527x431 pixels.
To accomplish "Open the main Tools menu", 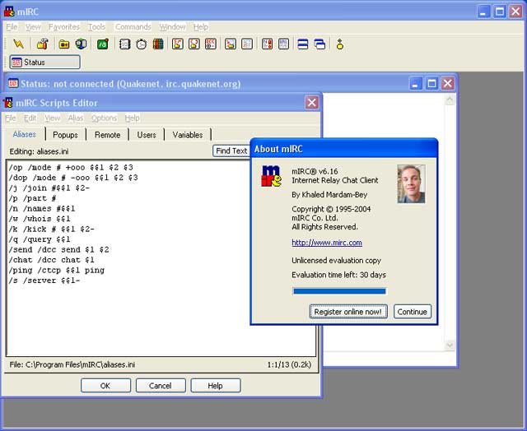I will [96, 27].
